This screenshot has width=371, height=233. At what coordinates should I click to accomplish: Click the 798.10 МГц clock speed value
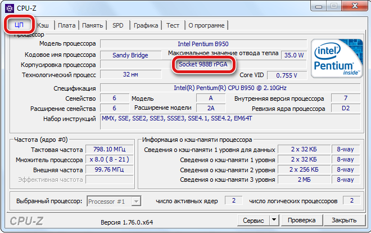[x=109, y=149]
